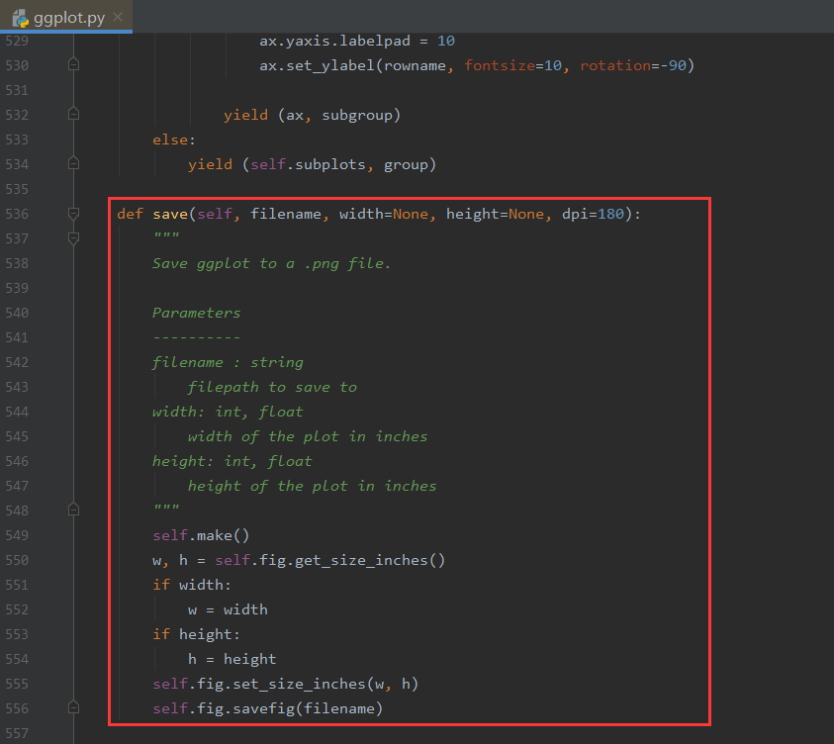Toggle the fold marker on line 532
The width and height of the screenshot is (834, 744).
(x=74, y=115)
